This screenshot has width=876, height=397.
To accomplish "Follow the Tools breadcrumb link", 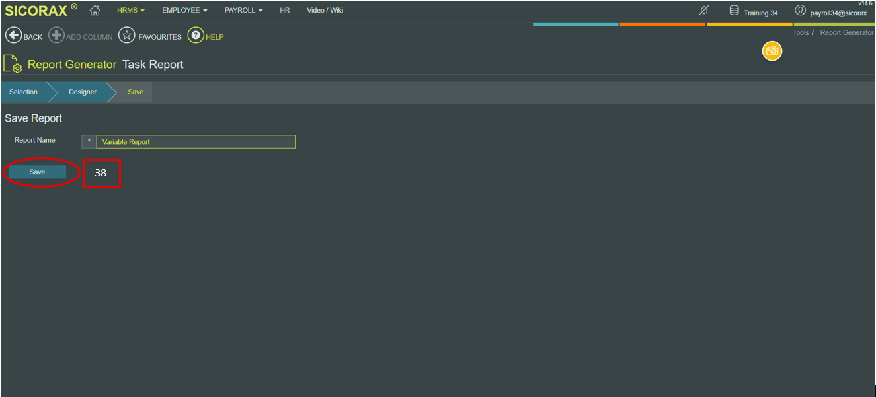I will point(801,32).
